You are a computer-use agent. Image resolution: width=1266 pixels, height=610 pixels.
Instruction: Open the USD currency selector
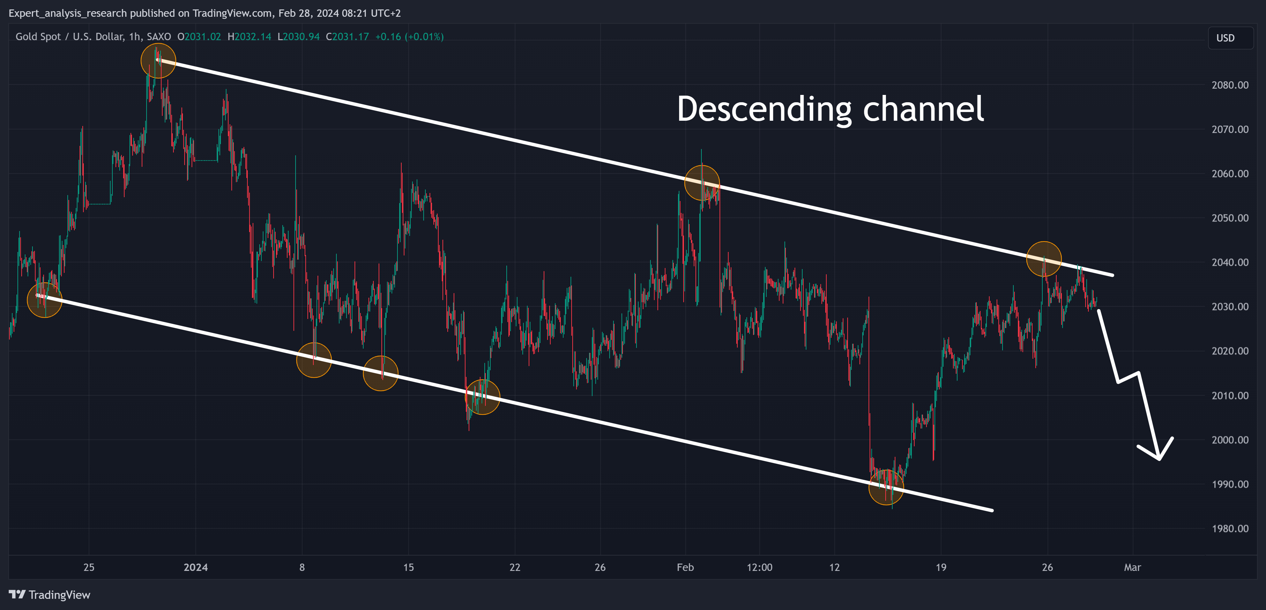pyautogui.click(x=1231, y=38)
